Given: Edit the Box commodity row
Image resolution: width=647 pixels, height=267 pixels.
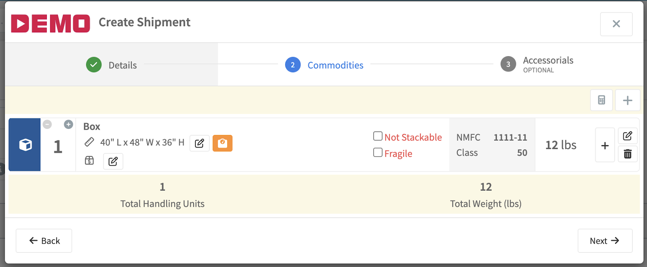Looking at the screenshot, I should tap(628, 136).
